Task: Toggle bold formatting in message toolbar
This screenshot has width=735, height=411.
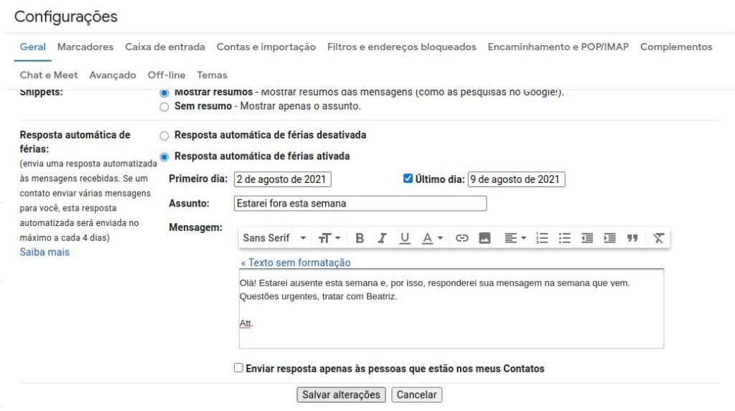Action: tap(360, 238)
